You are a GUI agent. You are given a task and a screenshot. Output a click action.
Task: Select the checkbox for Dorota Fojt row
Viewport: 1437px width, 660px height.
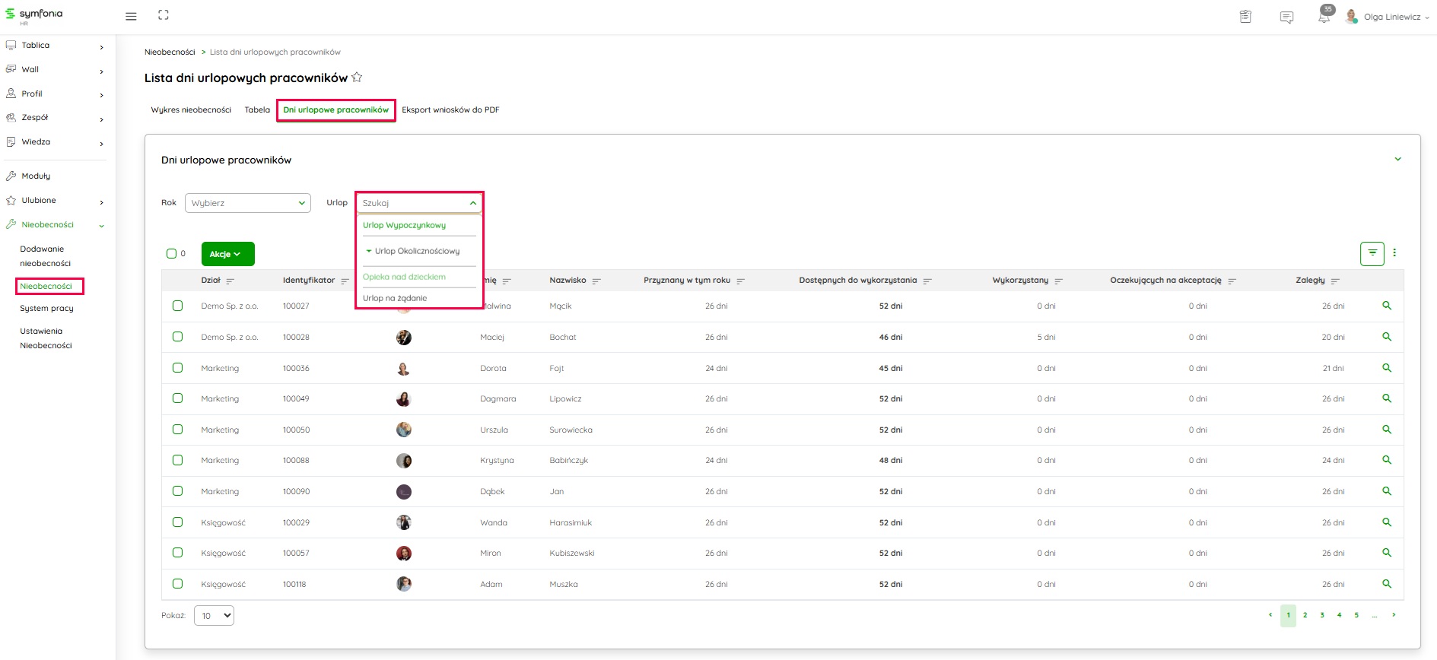[x=178, y=368]
